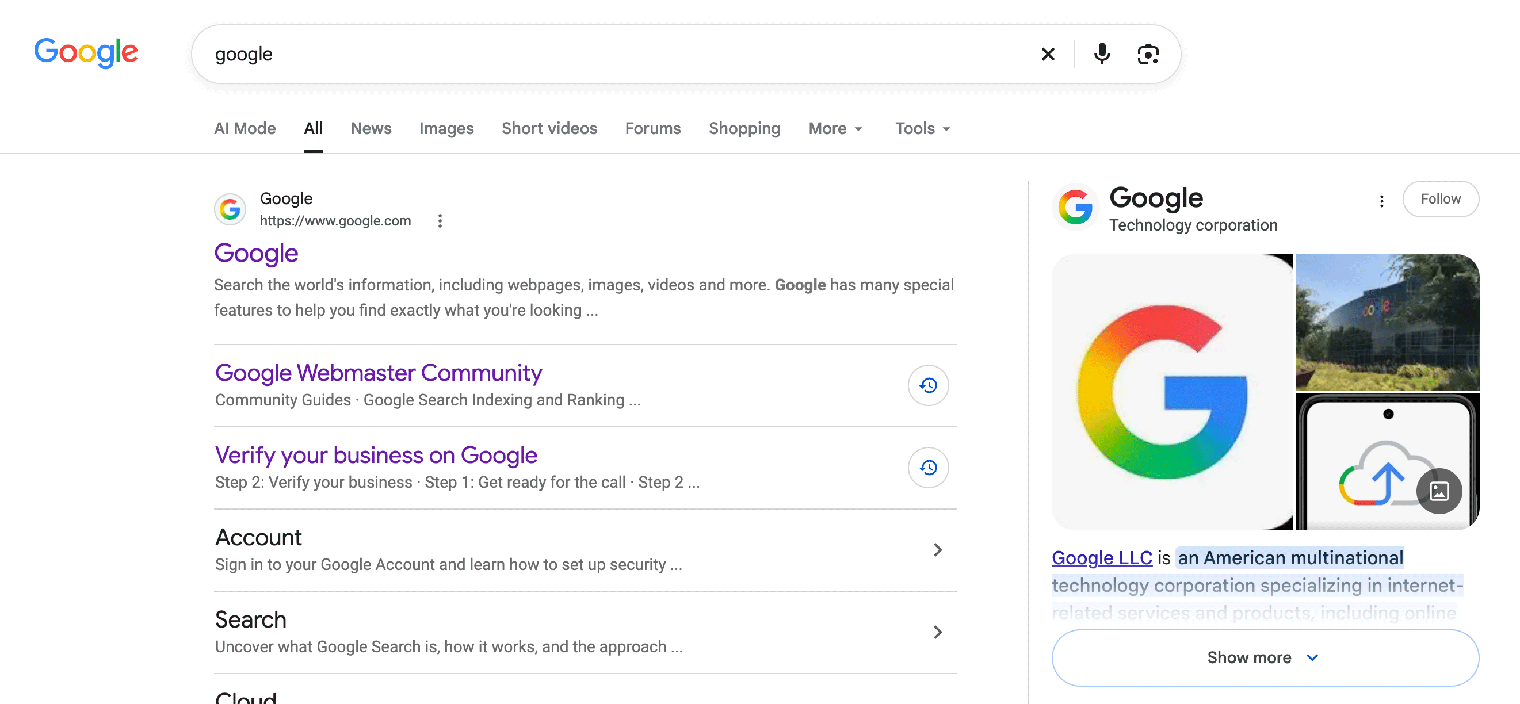Image resolution: width=1520 pixels, height=704 pixels.
Task: Open the Google headquarters building photo
Action: click(x=1387, y=322)
